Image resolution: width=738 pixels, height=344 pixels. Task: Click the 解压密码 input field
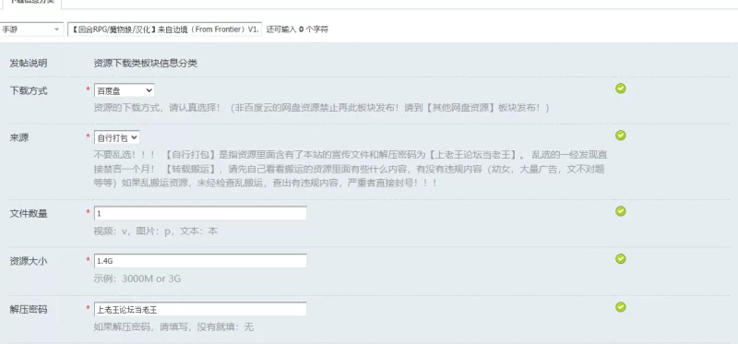click(x=200, y=309)
